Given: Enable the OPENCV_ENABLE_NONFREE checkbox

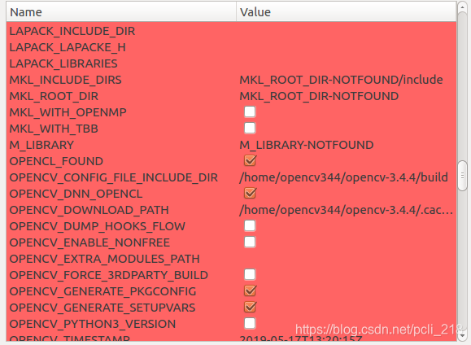Looking at the screenshot, I should 250,242.
